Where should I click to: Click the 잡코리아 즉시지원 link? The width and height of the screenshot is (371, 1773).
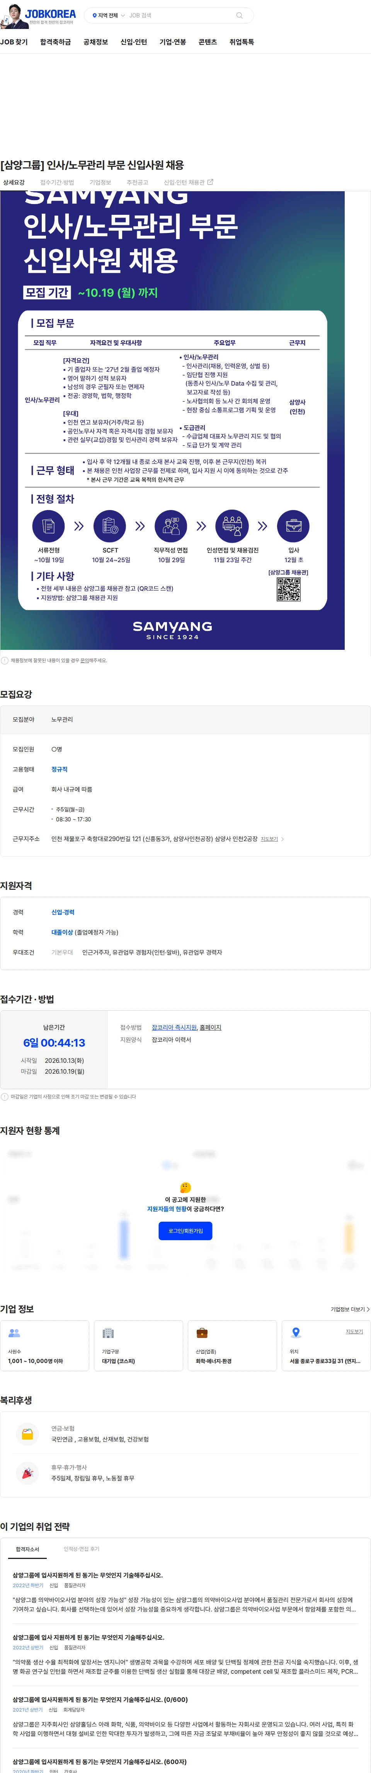click(x=174, y=1028)
